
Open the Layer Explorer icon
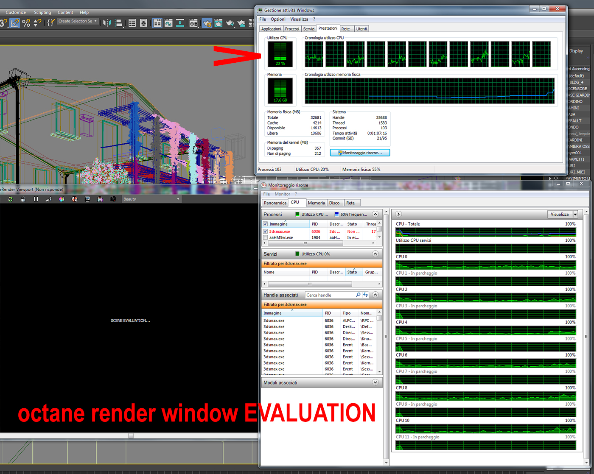pyautogui.click(x=144, y=23)
